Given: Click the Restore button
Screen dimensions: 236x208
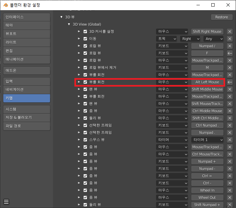Looking at the screenshot, I should 222,17.
